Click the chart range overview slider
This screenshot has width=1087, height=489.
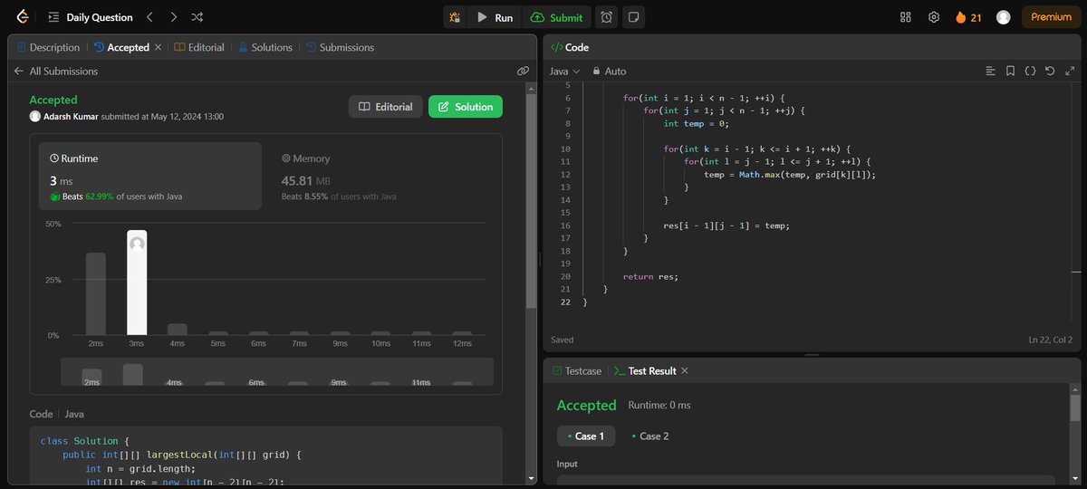point(277,372)
